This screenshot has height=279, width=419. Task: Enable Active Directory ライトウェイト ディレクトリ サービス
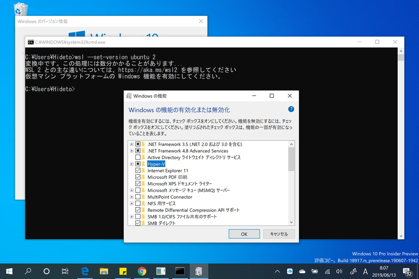(139, 157)
